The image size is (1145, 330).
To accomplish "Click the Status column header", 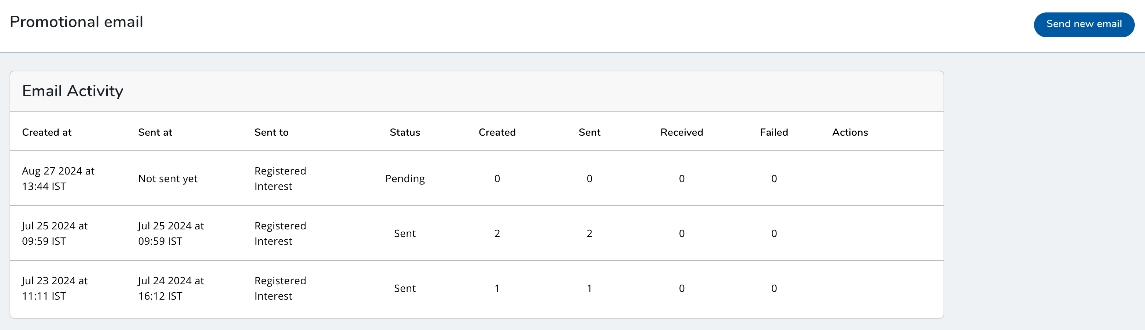I will 404,132.
